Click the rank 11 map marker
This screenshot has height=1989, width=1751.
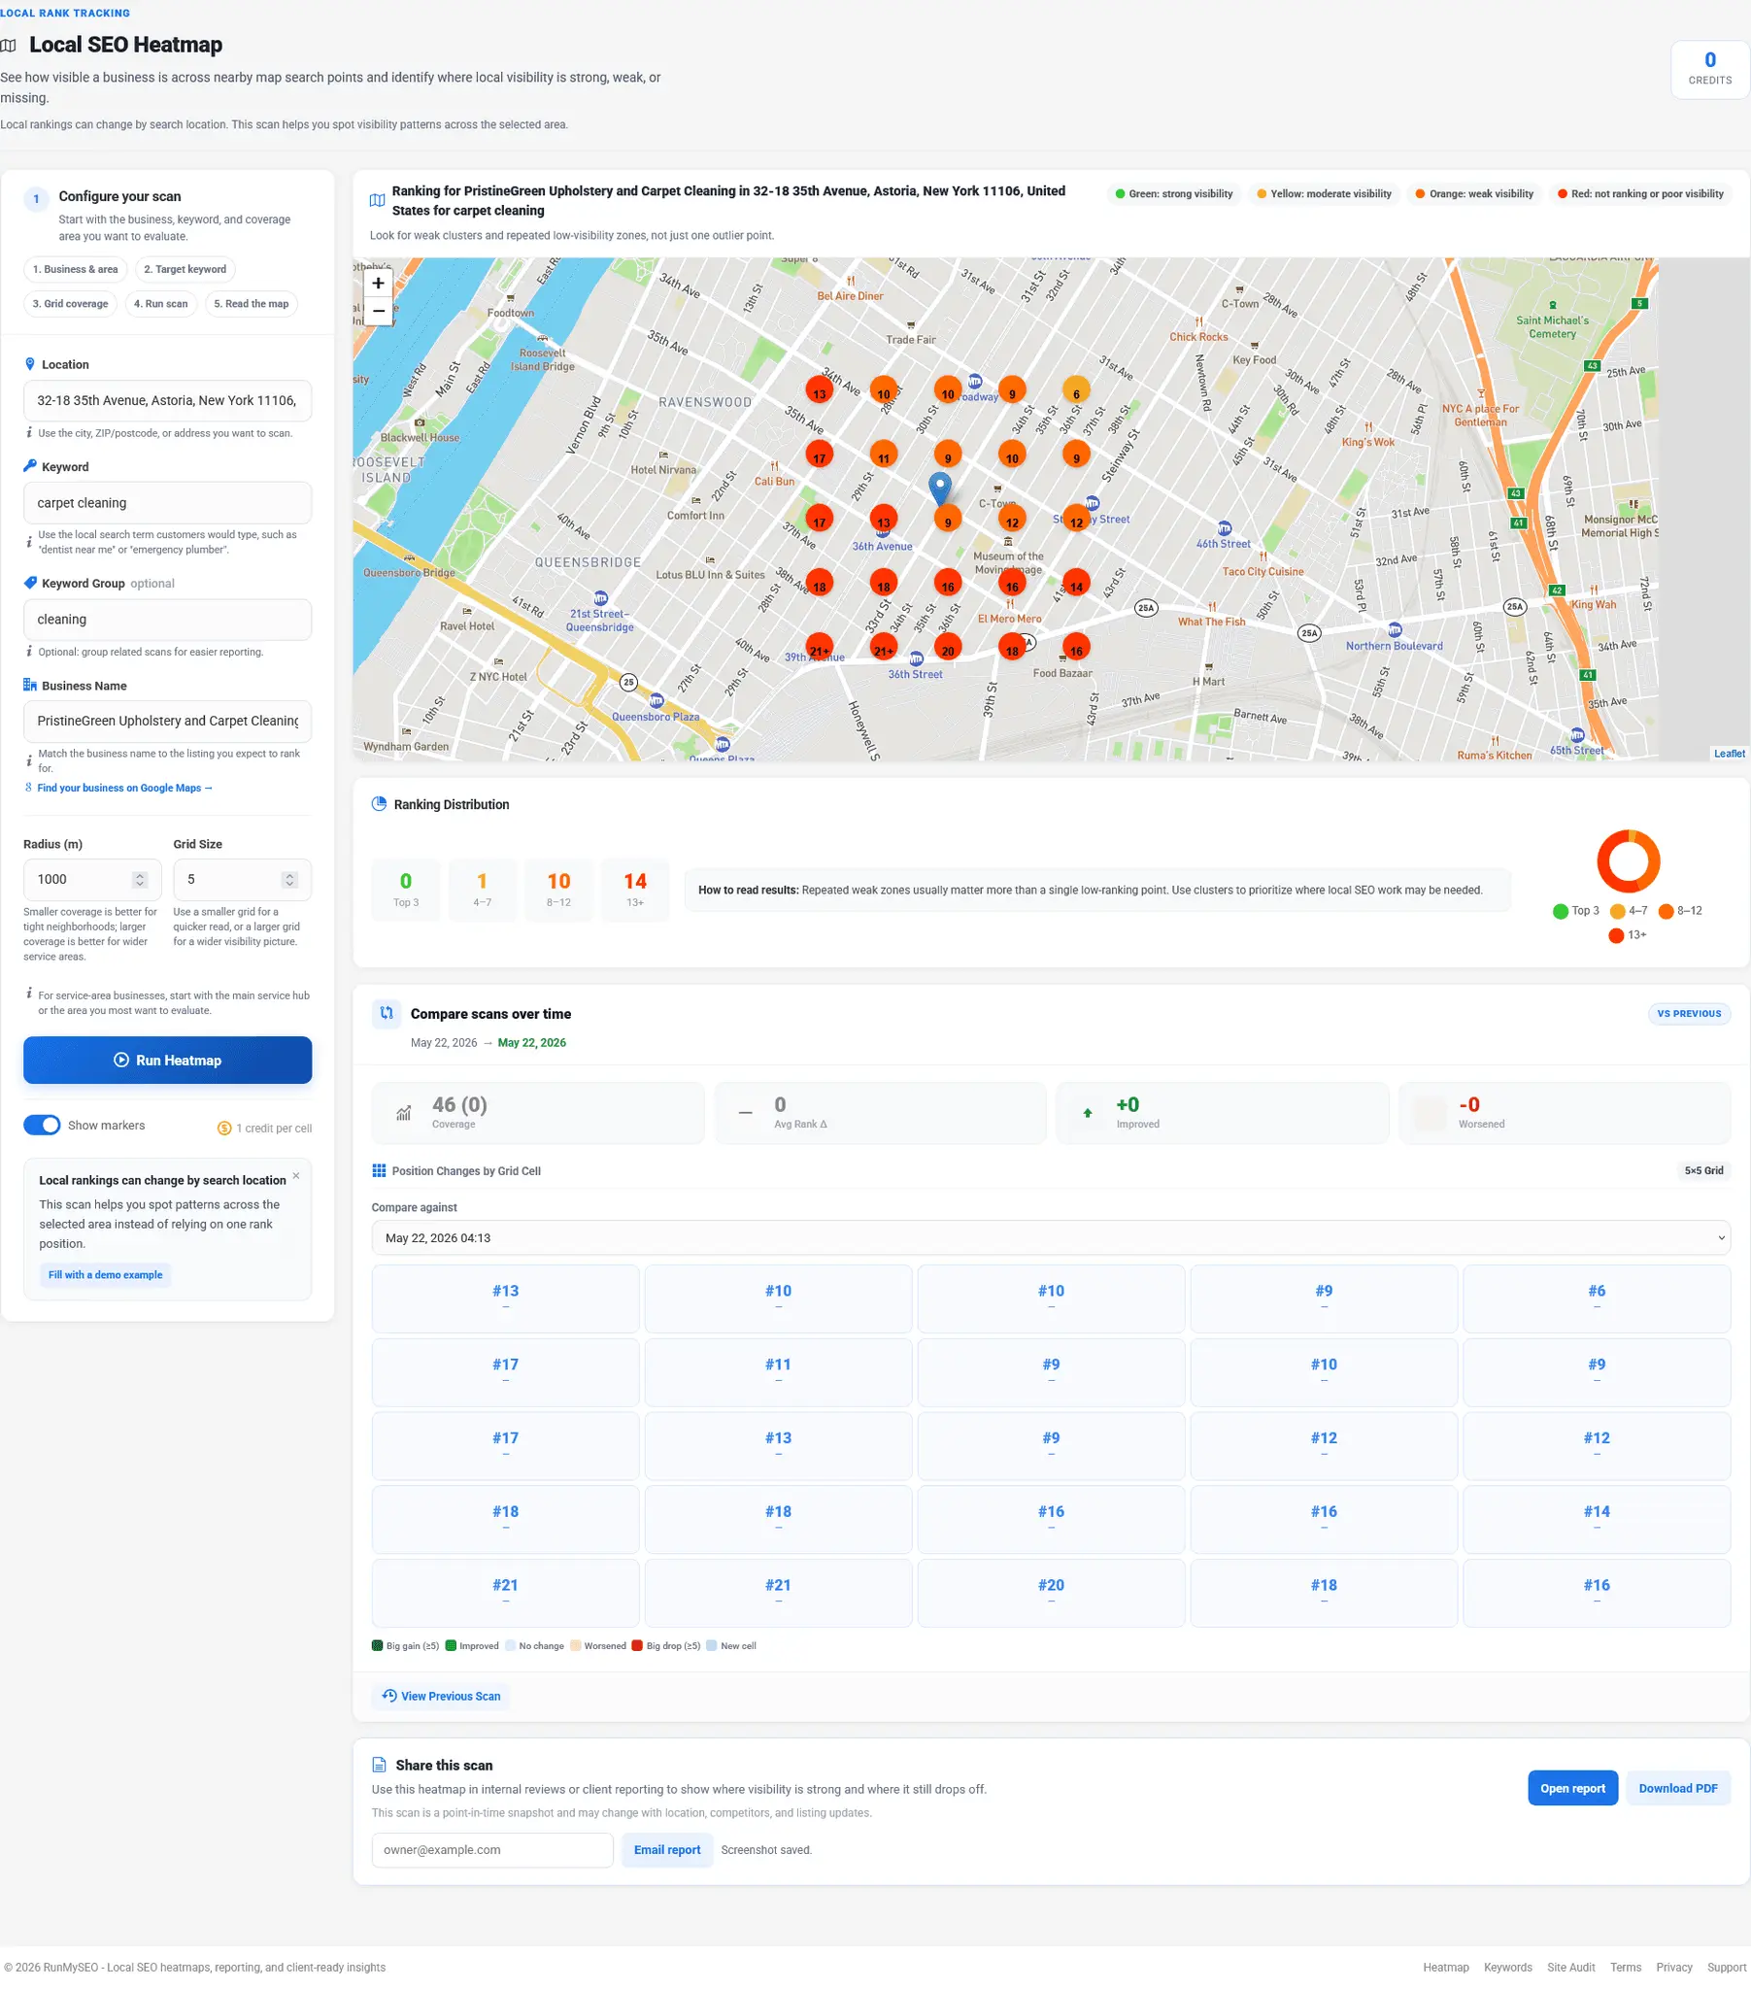coord(883,455)
